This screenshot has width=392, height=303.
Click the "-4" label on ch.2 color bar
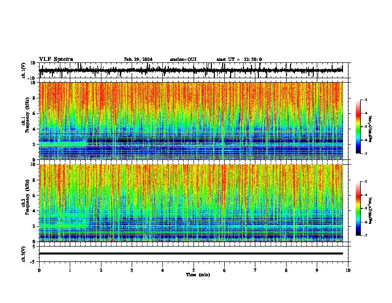(x=365, y=195)
